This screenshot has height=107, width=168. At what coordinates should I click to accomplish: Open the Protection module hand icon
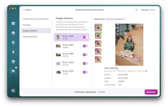point(13,43)
